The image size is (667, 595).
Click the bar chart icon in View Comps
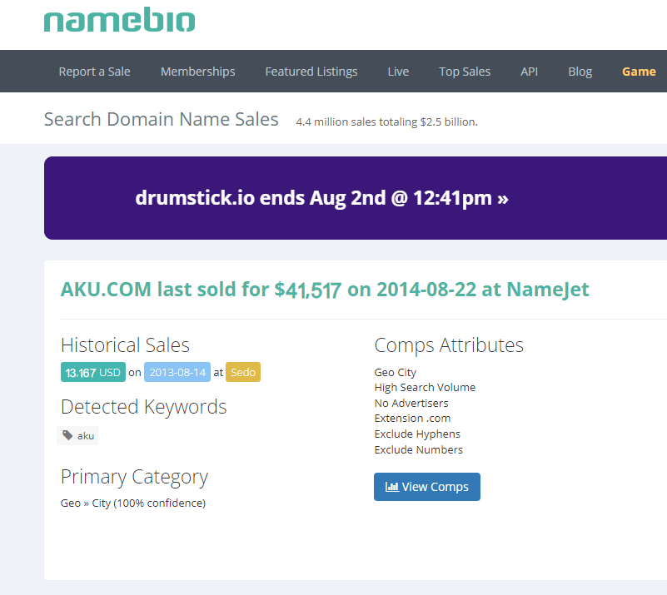[x=391, y=487]
